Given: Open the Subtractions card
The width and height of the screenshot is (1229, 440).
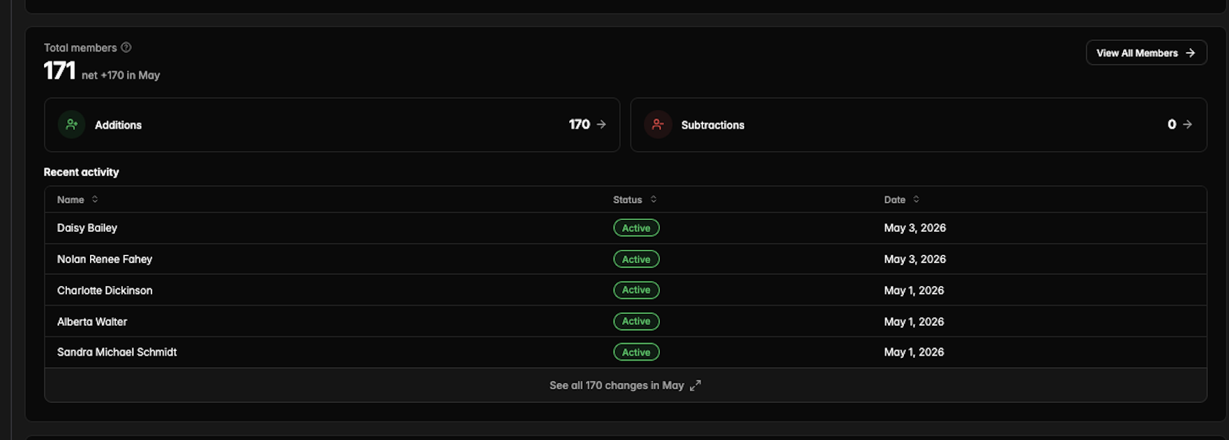Looking at the screenshot, I should [919, 125].
